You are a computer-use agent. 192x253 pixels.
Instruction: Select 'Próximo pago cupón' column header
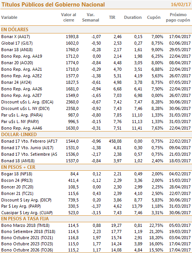(x=178, y=17)
